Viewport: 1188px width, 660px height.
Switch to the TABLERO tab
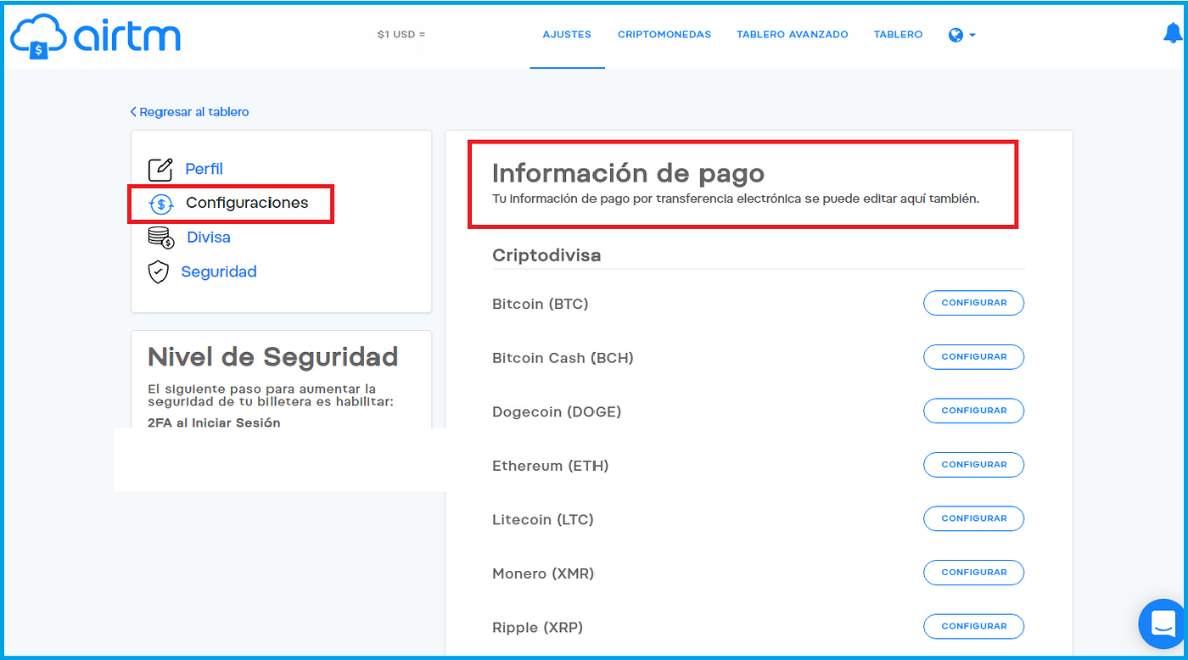tap(898, 34)
